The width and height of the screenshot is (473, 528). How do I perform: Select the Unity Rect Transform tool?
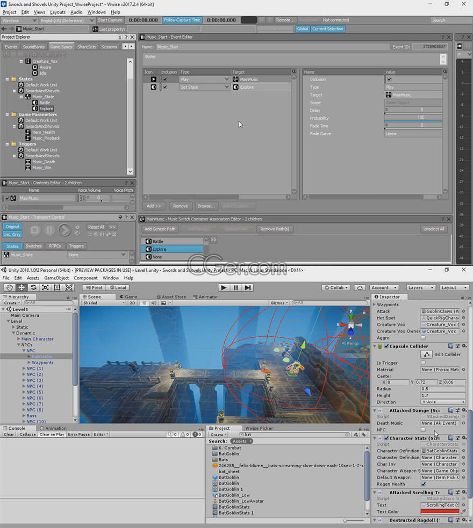(x=57, y=287)
